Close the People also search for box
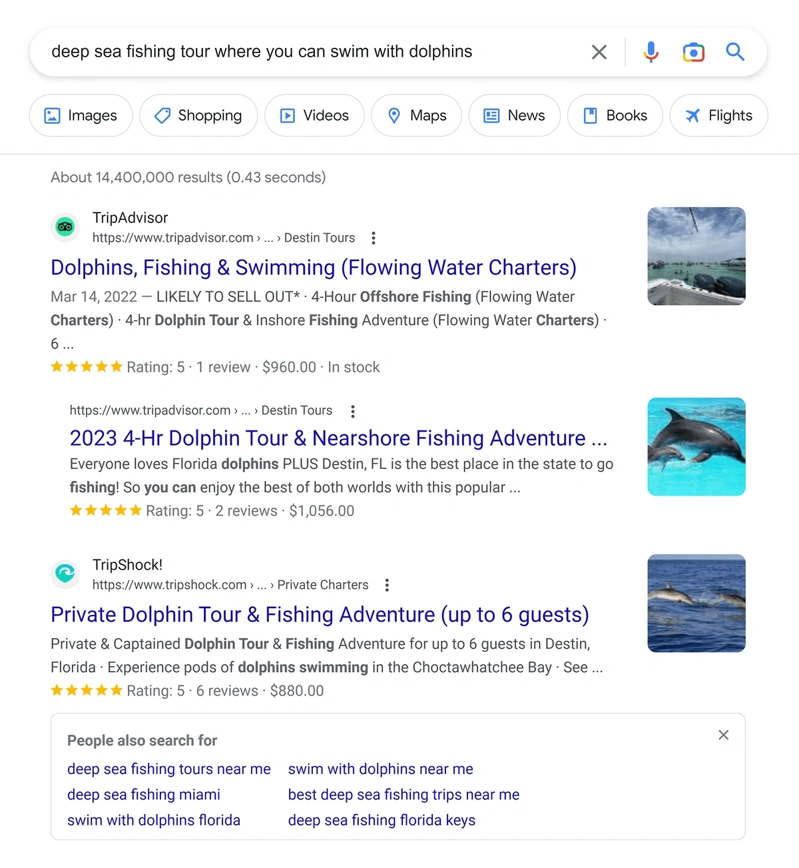 [x=723, y=735]
